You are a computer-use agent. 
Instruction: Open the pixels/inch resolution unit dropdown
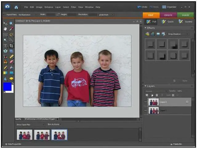(106, 15)
